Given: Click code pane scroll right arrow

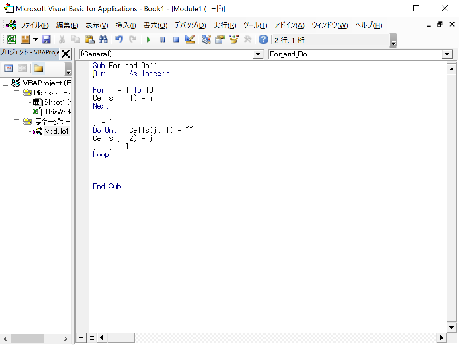Looking at the screenshot, I should pos(442,337).
